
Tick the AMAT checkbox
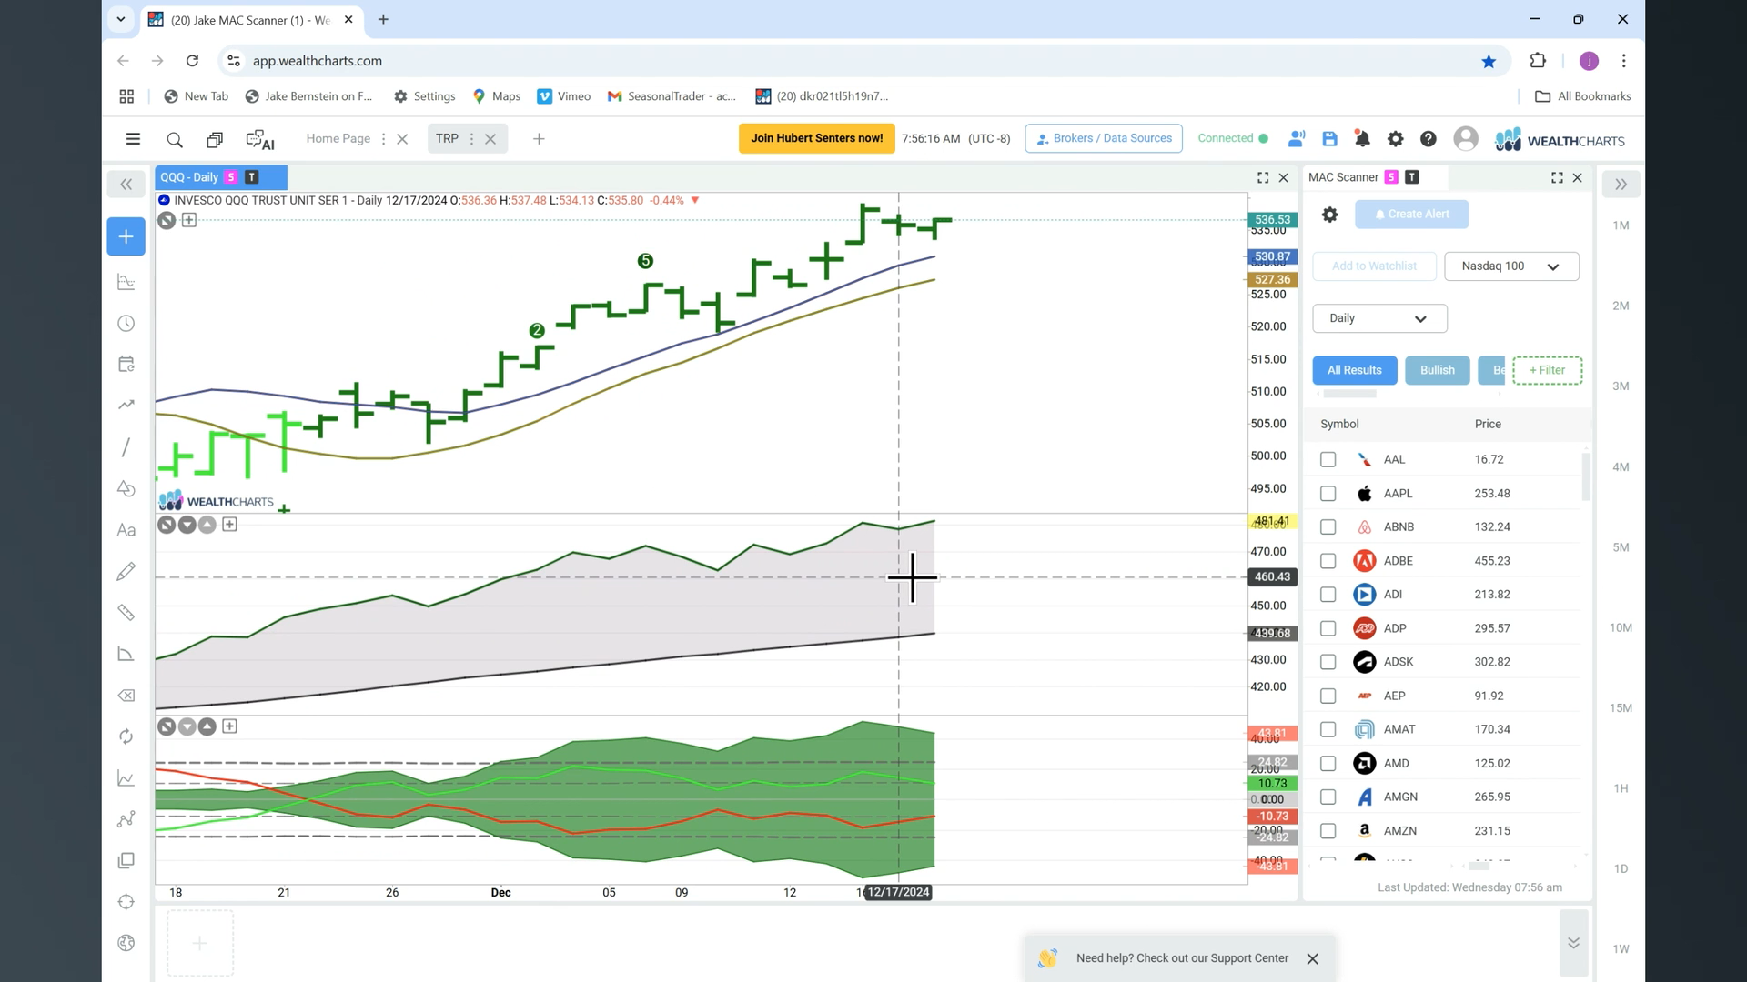[x=1328, y=729]
